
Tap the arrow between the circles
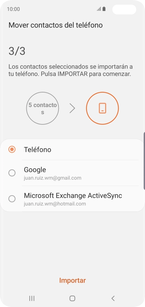coord(72,108)
